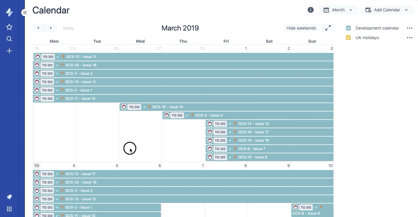Open the Development calendar options menu
The height and width of the screenshot is (217, 418).
[410, 28]
